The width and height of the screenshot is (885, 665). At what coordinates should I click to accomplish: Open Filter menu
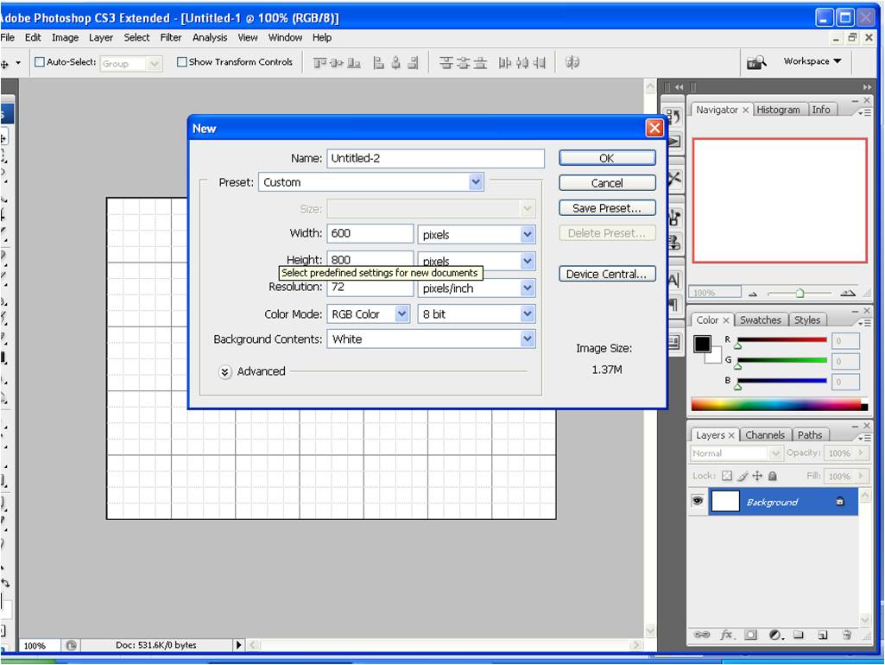pos(170,37)
